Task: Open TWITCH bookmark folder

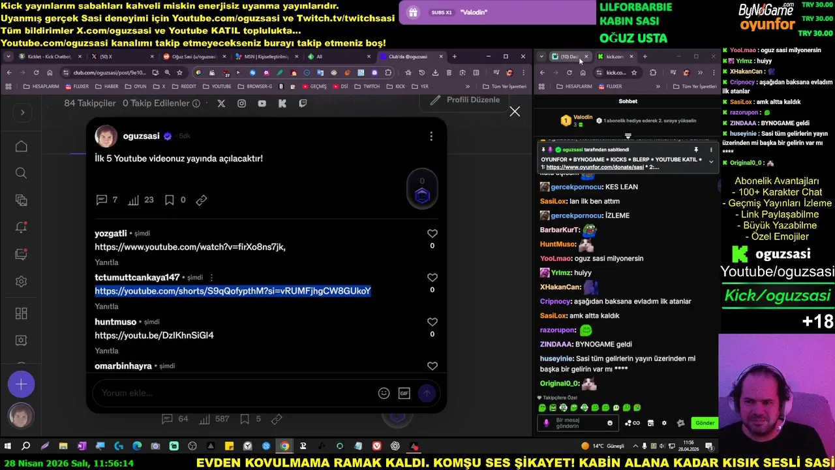Action: click(367, 86)
